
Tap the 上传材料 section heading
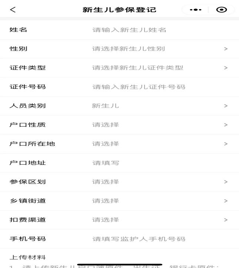click(23, 258)
